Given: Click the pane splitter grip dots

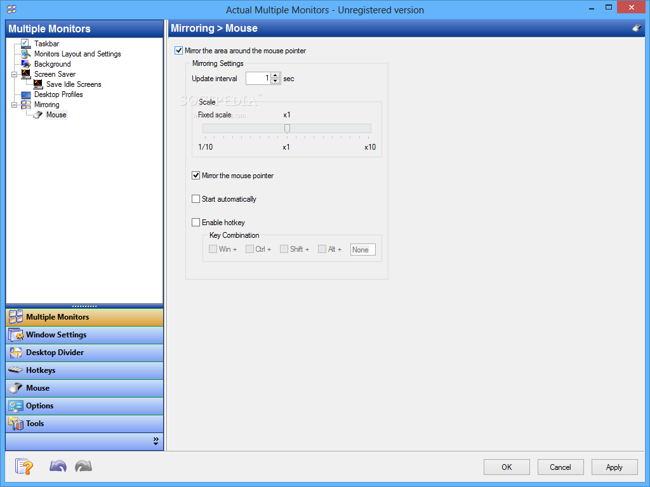Looking at the screenshot, I should (x=84, y=306).
